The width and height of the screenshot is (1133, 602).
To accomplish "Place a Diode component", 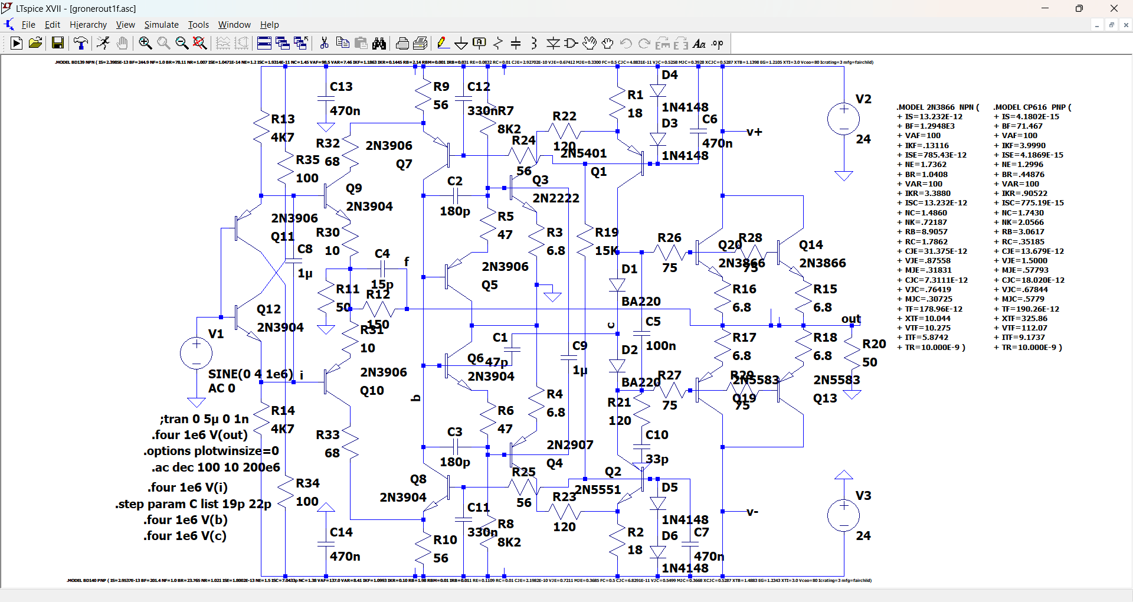I will 553,43.
